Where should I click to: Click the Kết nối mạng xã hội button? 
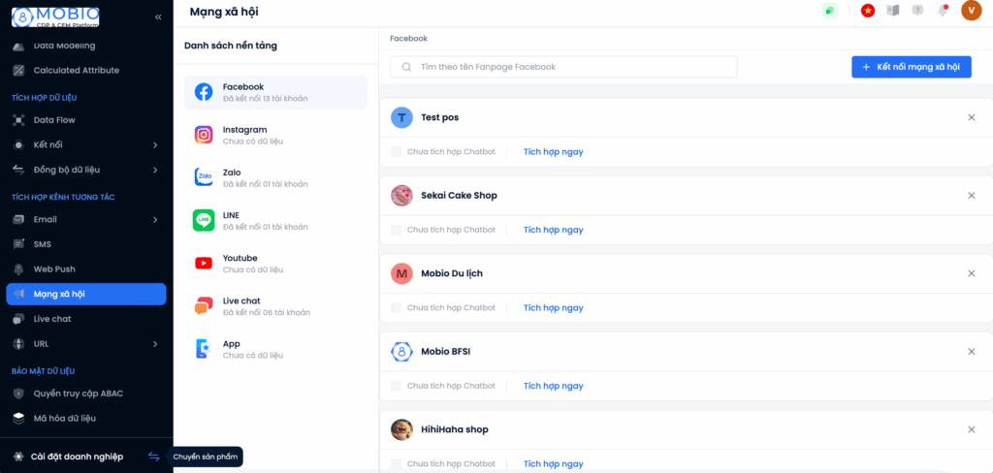[912, 67]
